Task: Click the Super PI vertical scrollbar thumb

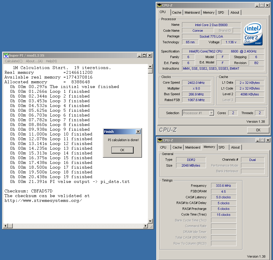Action: pos(150,71)
